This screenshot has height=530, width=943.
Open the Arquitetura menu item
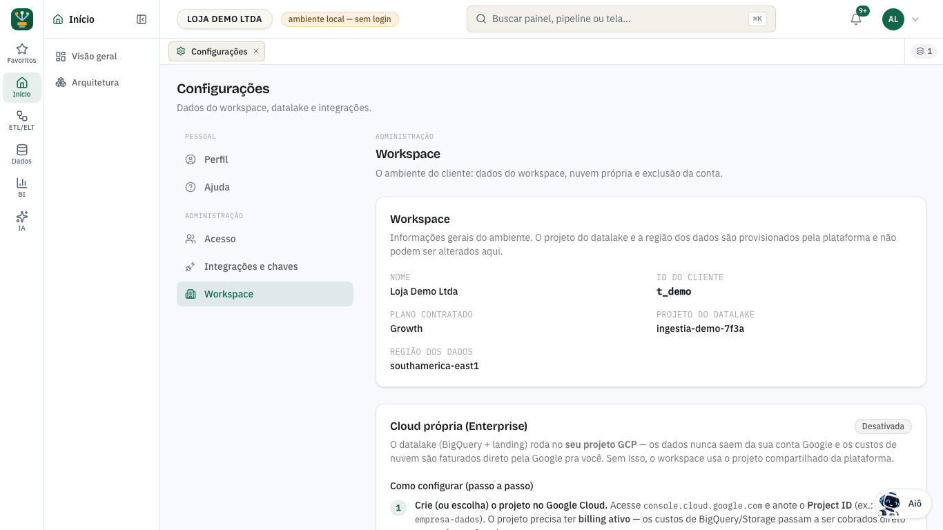coord(102,83)
